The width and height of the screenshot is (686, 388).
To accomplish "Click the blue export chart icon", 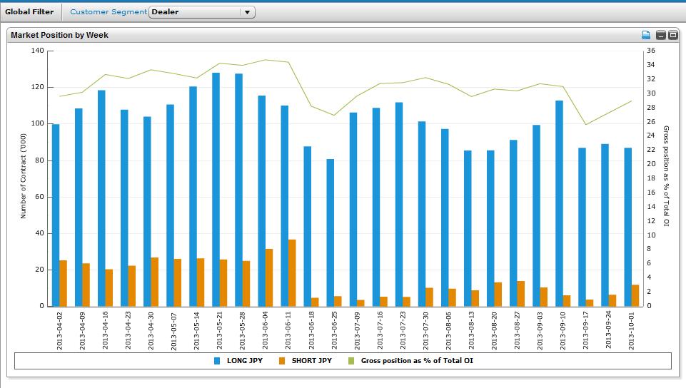I will [x=646, y=35].
